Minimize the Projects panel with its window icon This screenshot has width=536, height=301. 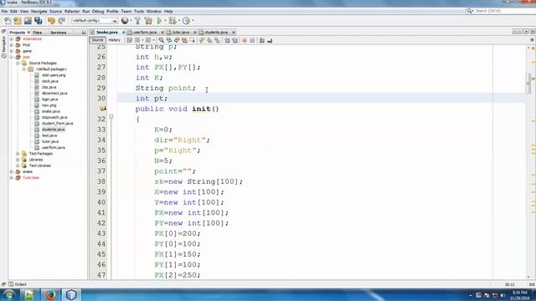point(84,33)
